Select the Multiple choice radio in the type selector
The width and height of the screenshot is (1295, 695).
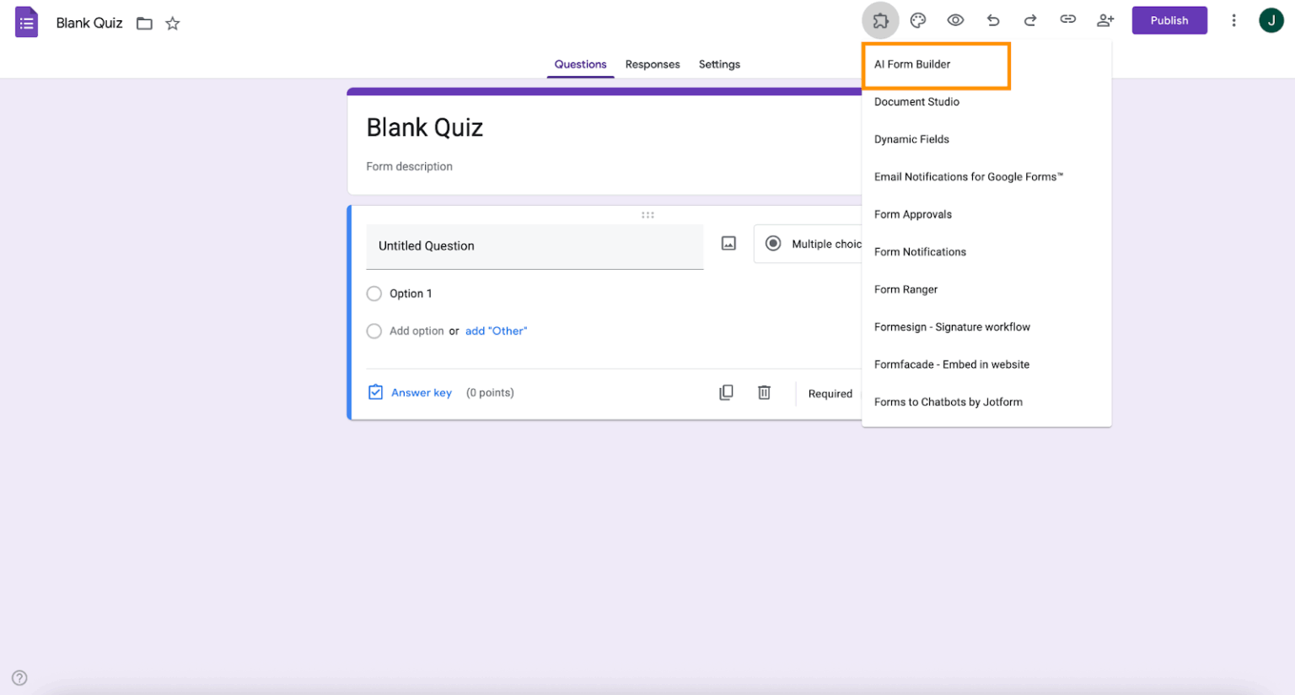pos(773,243)
